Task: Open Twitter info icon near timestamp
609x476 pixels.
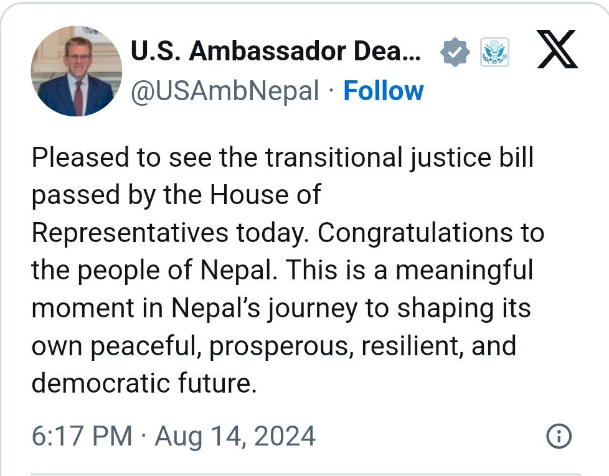Action: point(559,436)
